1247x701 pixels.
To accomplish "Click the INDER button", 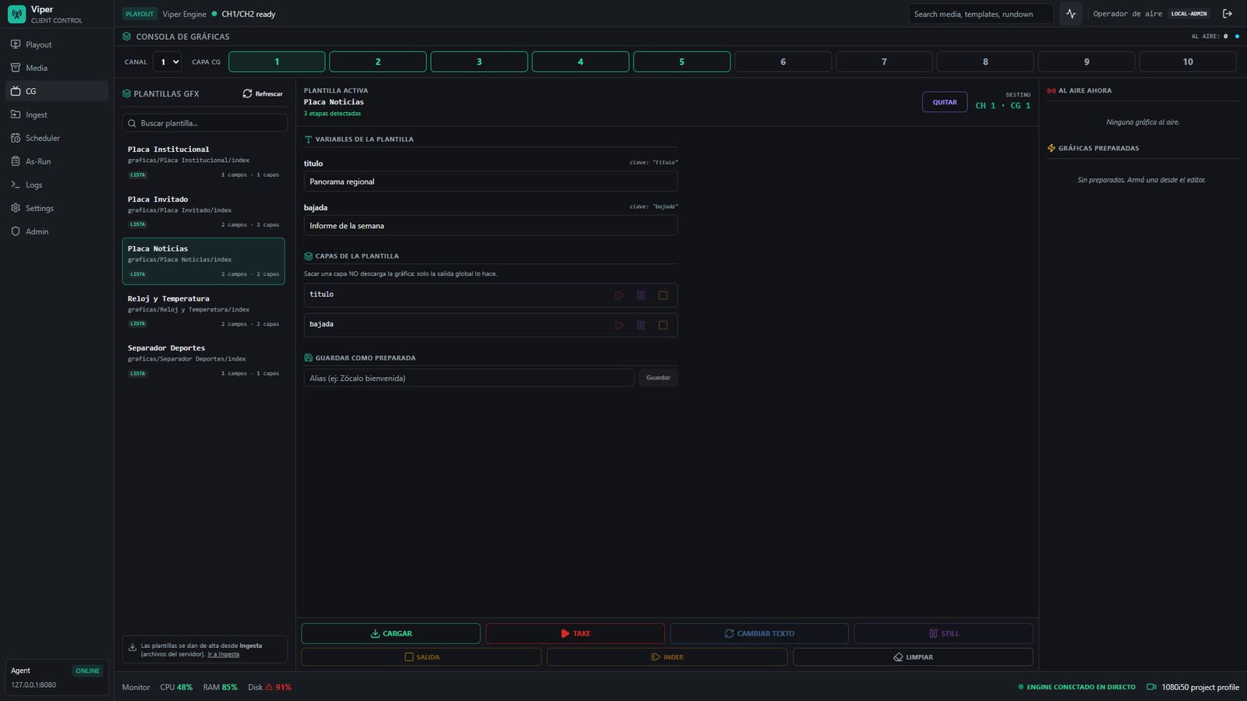I will click(x=667, y=657).
